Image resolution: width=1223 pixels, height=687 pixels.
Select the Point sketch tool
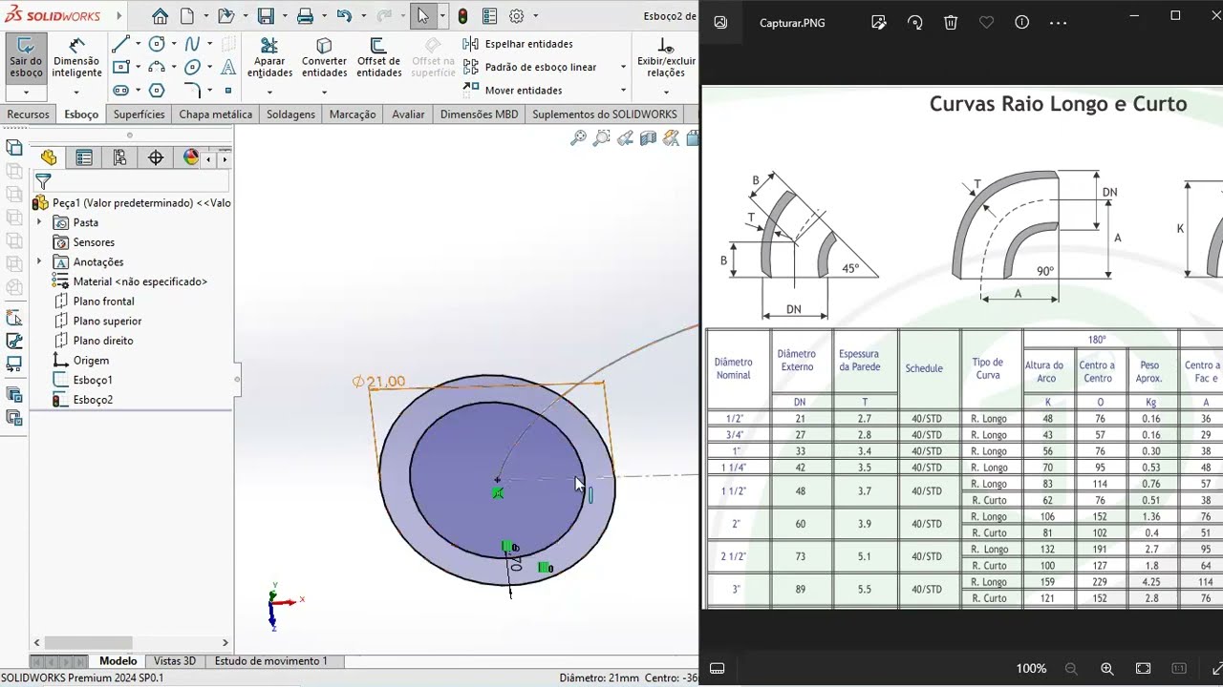(227, 91)
